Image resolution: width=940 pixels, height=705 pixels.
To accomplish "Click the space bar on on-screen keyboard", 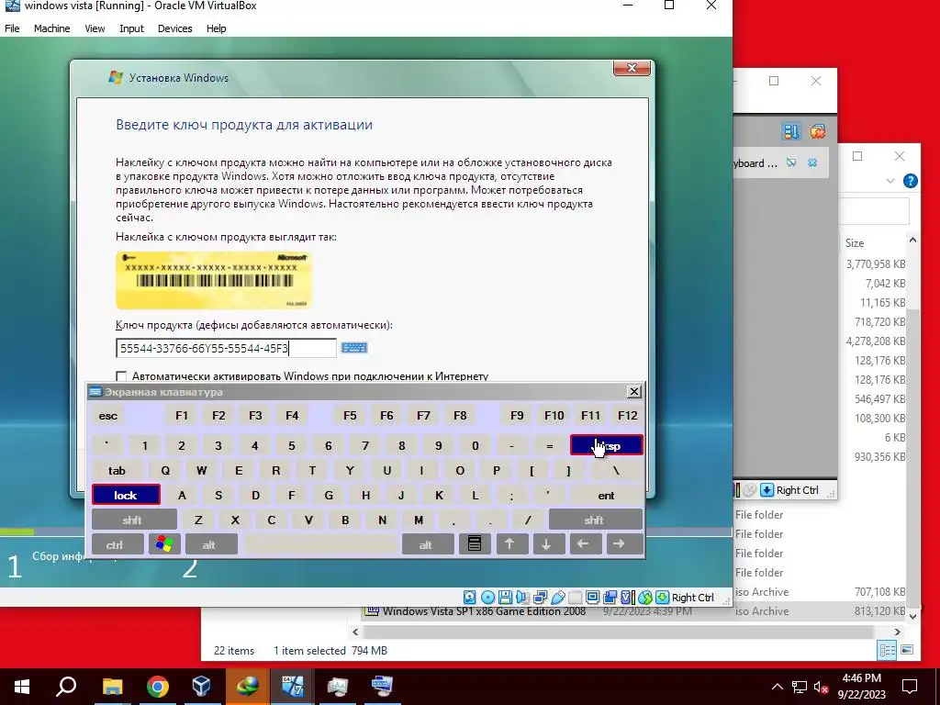I will click(320, 544).
